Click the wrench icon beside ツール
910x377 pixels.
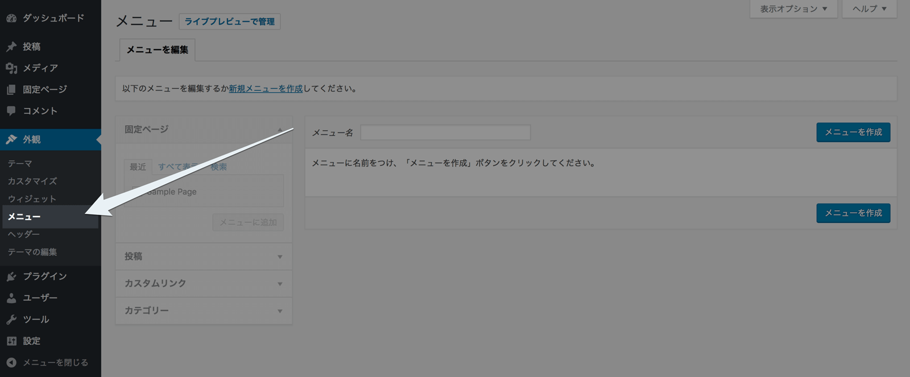11,320
